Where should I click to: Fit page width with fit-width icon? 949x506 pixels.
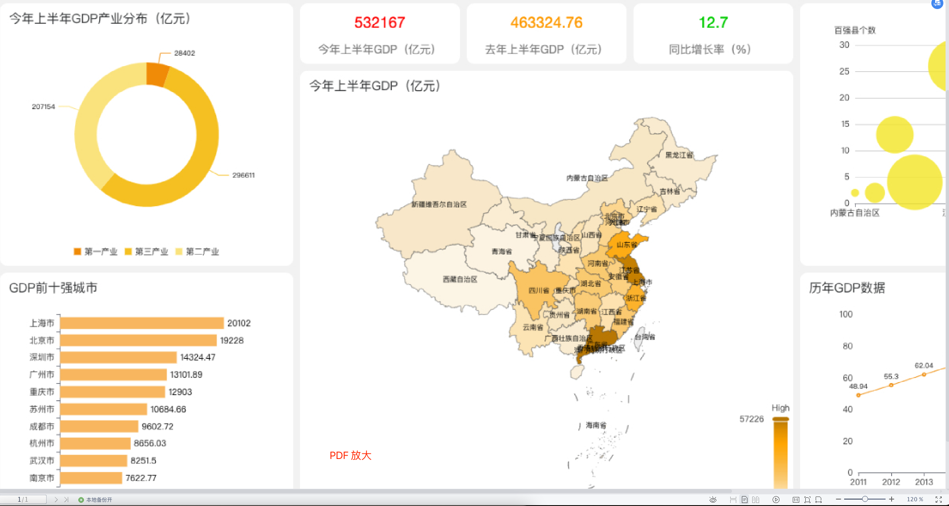tap(819, 499)
